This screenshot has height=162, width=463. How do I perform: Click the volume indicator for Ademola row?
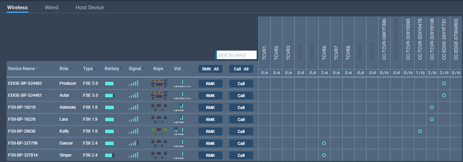pyautogui.click(x=181, y=107)
